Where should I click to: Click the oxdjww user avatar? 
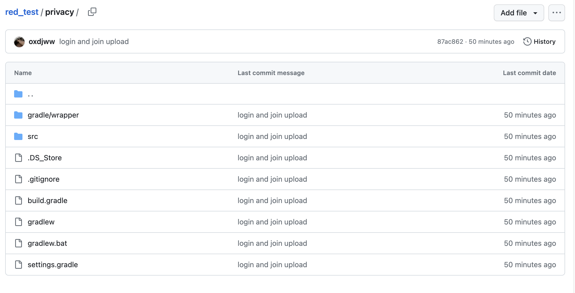19,42
